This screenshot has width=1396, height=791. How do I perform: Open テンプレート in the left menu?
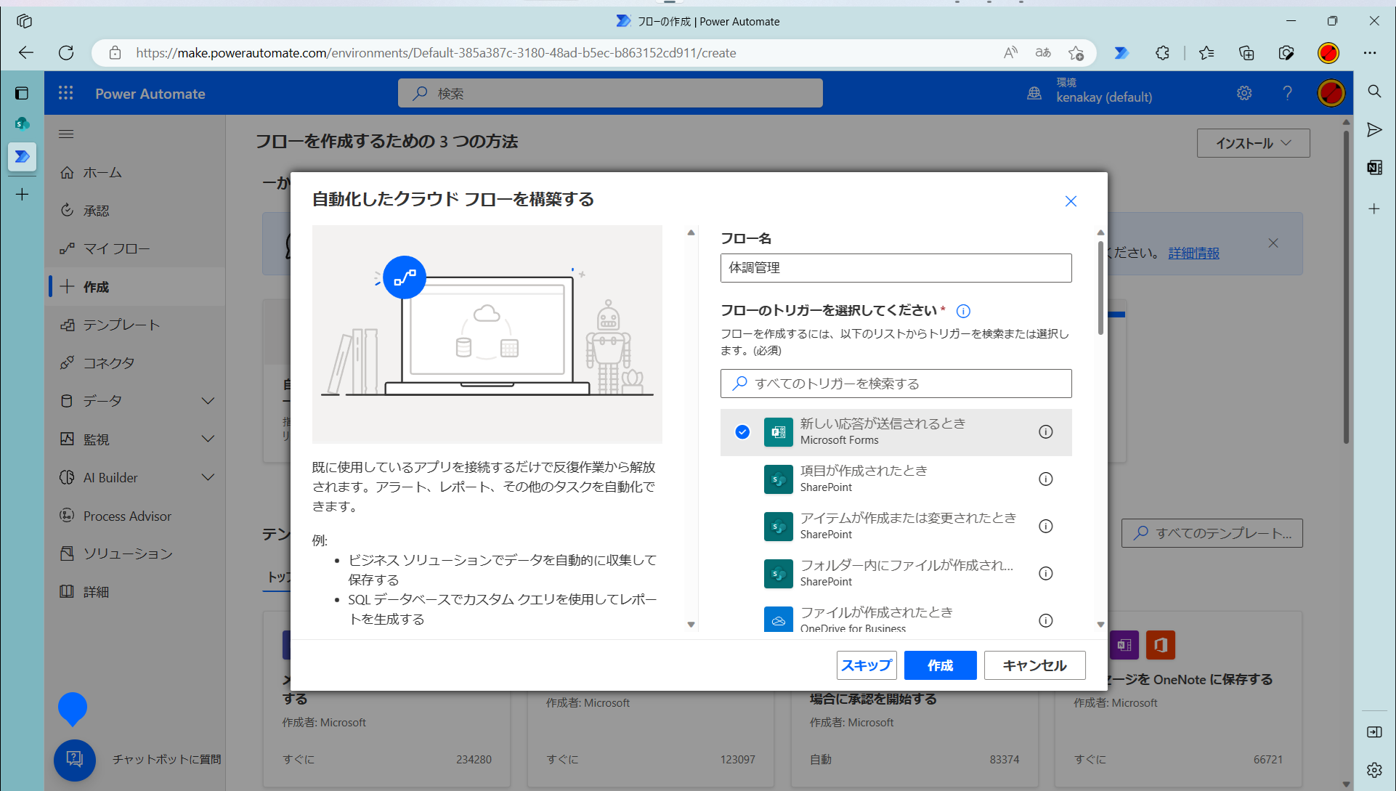[x=121, y=325]
